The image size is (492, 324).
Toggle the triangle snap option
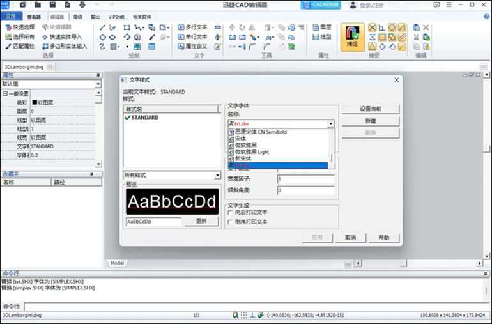click(372, 47)
